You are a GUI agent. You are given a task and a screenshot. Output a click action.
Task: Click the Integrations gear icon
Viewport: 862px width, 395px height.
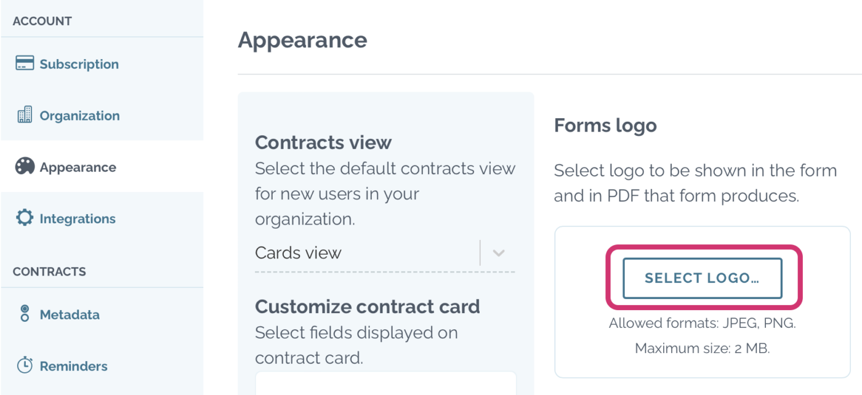point(23,218)
